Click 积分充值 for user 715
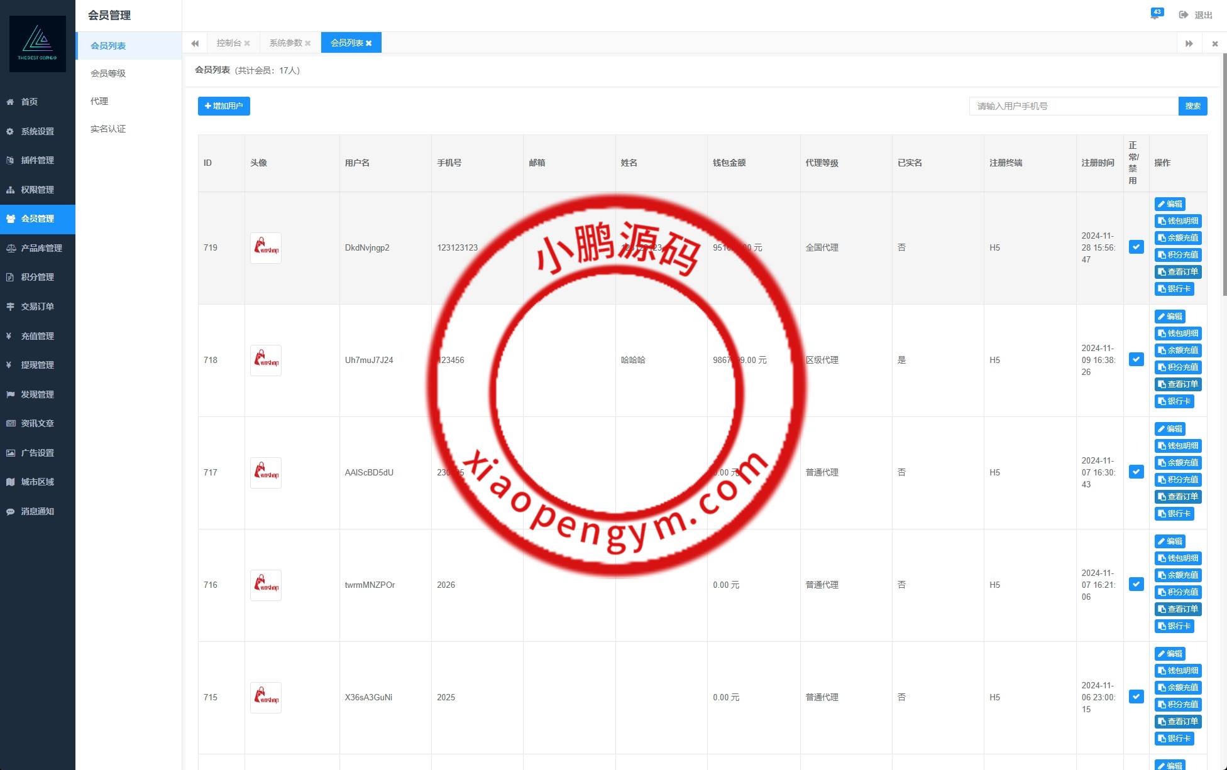 (x=1178, y=705)
